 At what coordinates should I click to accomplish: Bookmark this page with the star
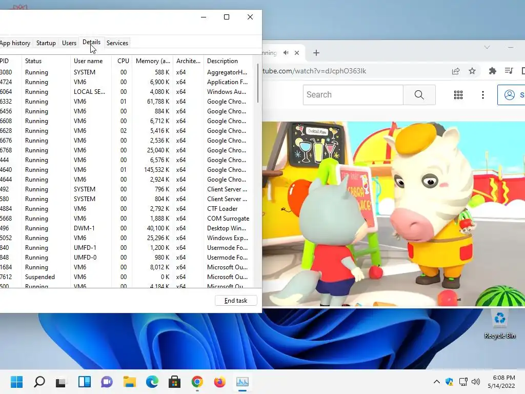tap(472, 71)
